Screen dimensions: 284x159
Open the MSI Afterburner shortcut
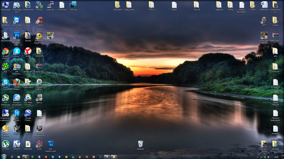[5, 98]
